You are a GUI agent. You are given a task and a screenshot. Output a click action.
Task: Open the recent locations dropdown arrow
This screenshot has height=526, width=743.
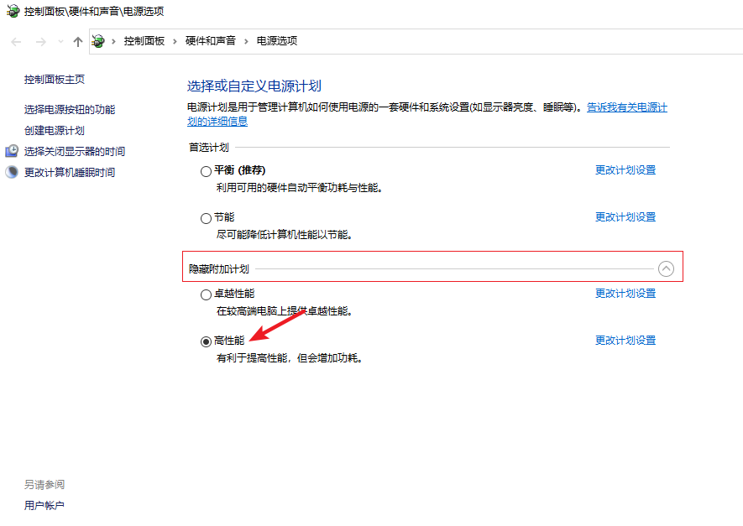coord(60,42)
